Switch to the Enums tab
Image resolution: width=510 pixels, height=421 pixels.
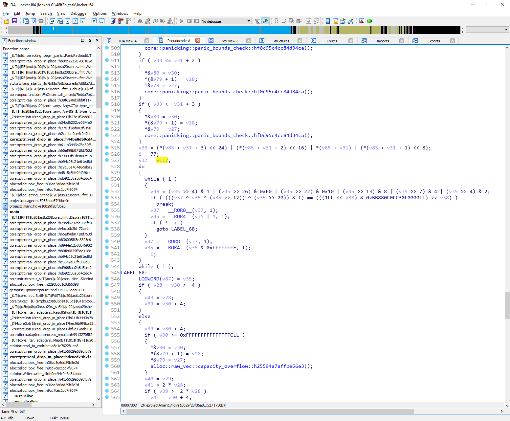332,41
